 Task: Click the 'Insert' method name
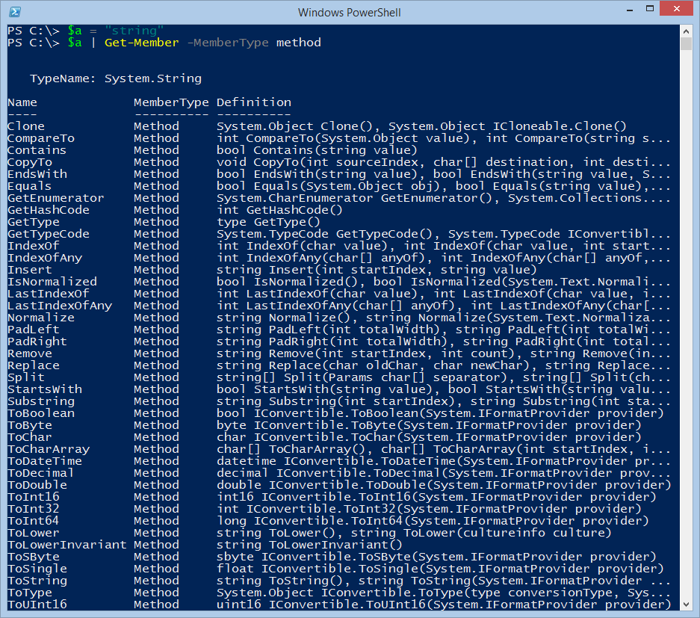point(30,271)
